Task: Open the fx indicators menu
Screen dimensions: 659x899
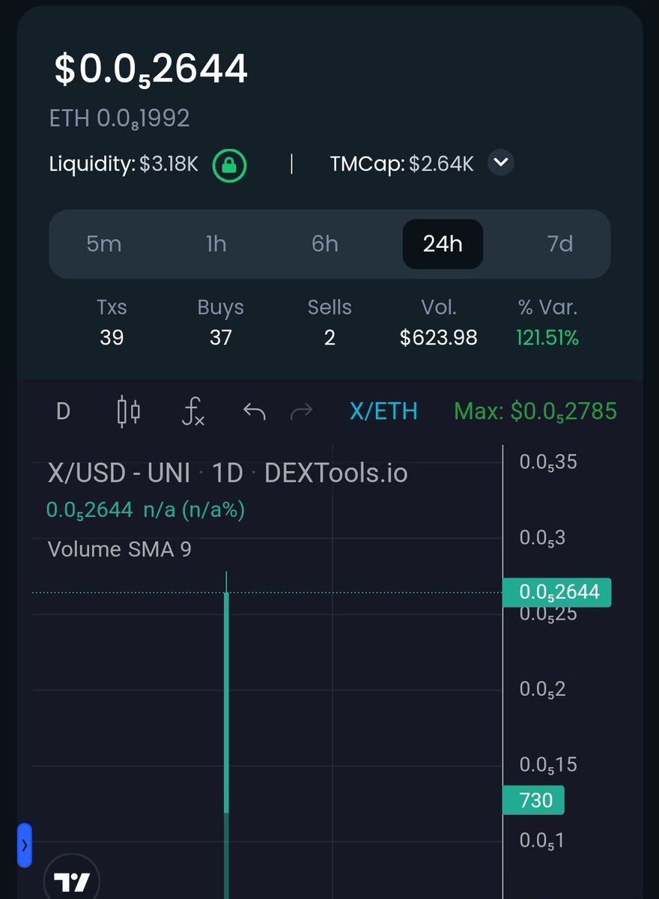Action: (x=193, y=411)
